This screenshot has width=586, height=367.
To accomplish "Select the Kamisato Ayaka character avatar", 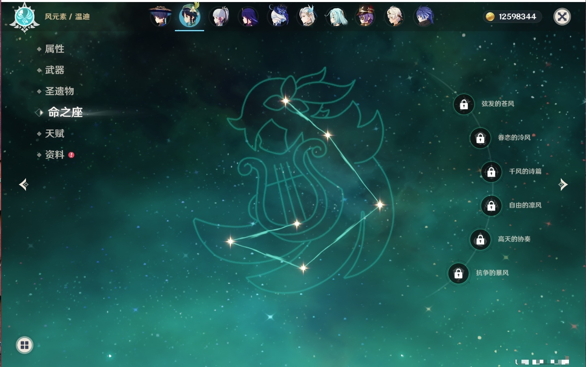I will point(219,17).
